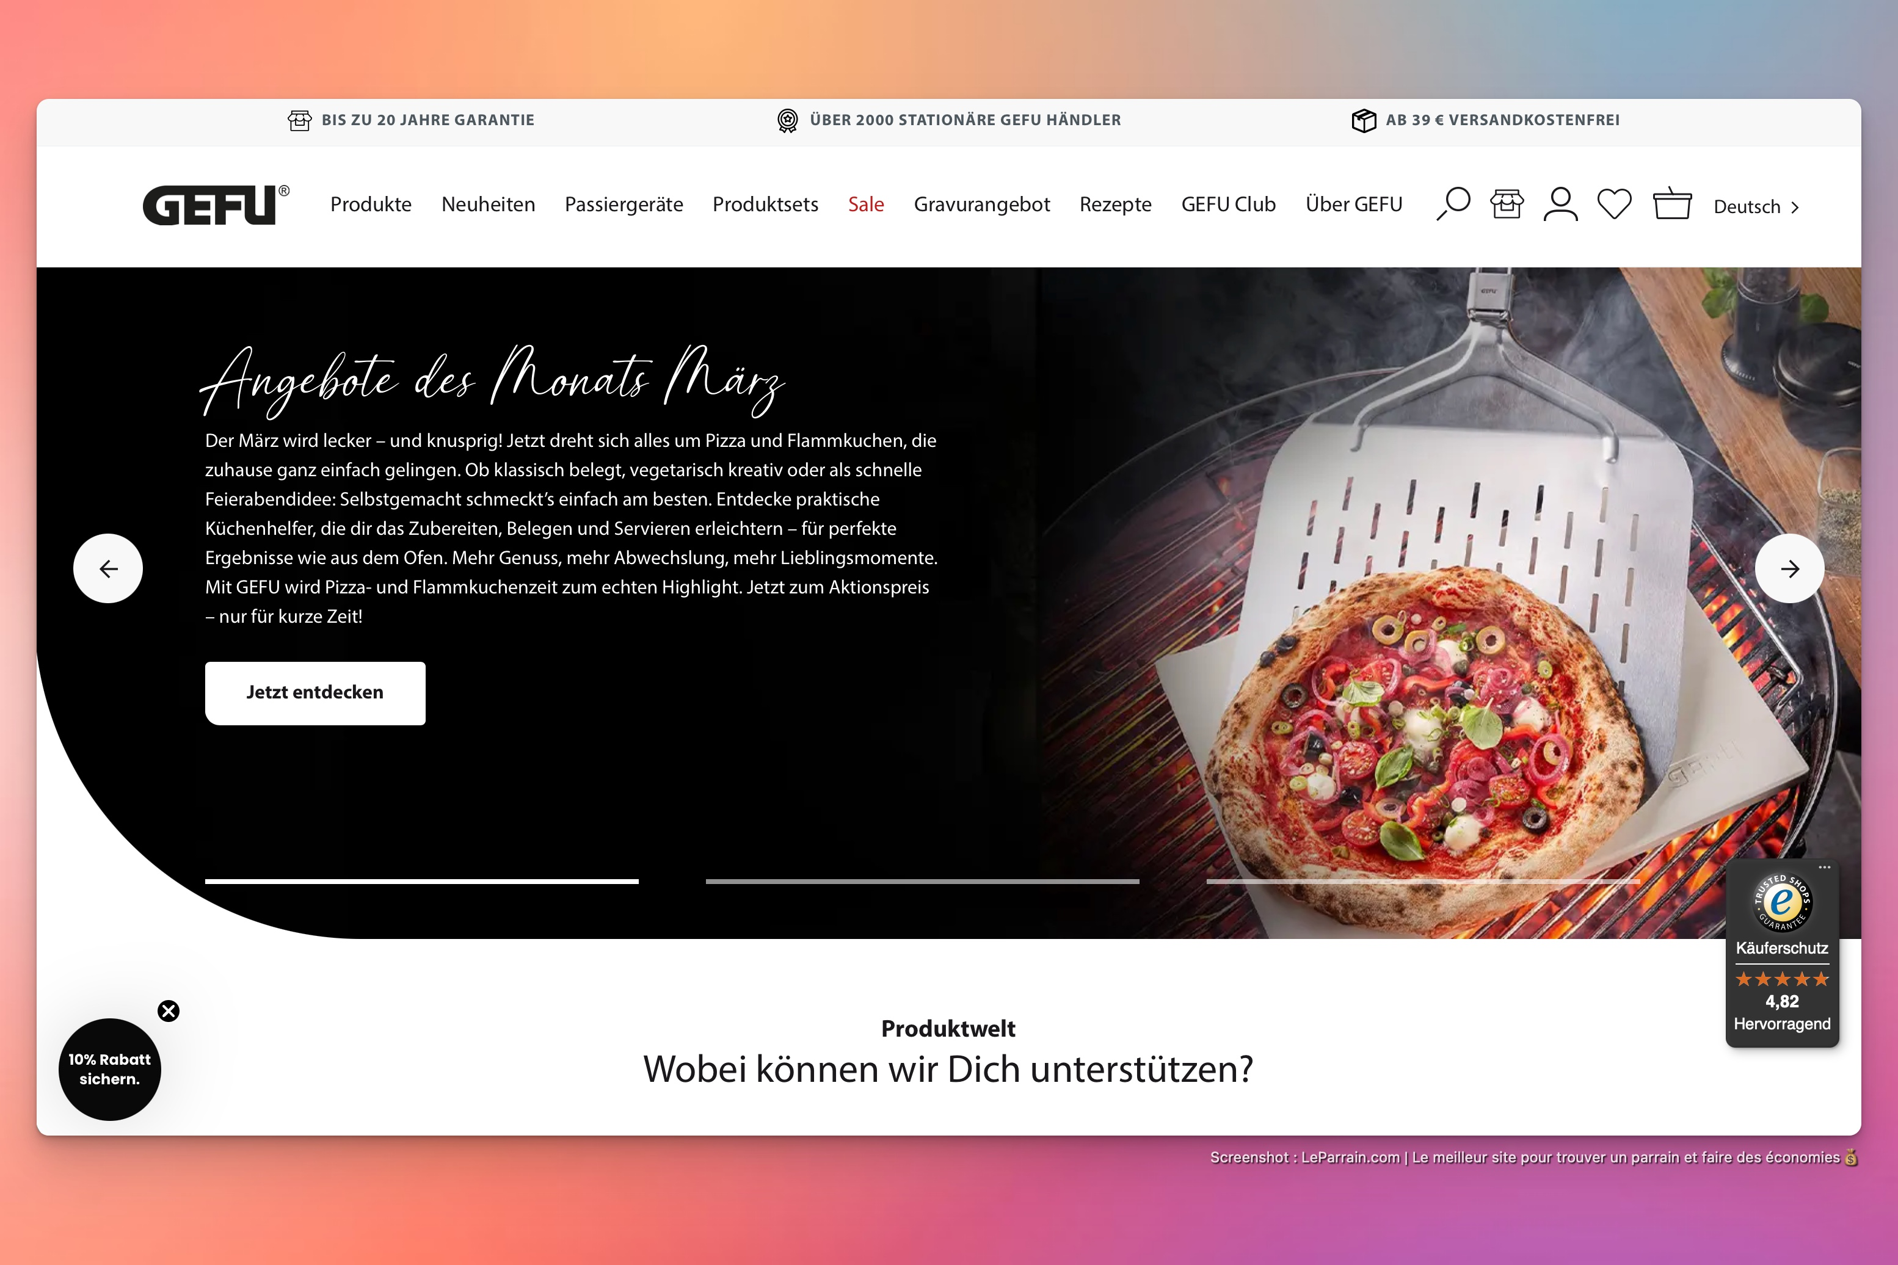
Task: Open the Rezepte navigation item
Action: (1115, 205)
